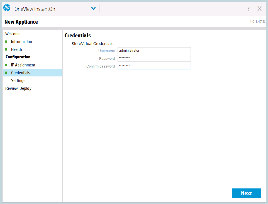Click the green status square beside Introduction
Viewport: 268px width, 204px height.
pos(6,42)
